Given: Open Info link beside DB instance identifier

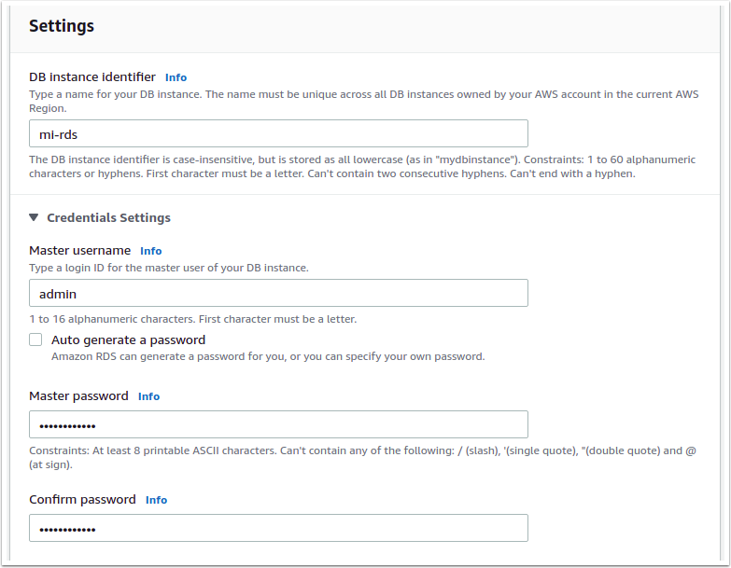Looking at the screenshot, I should pos(176,77).
